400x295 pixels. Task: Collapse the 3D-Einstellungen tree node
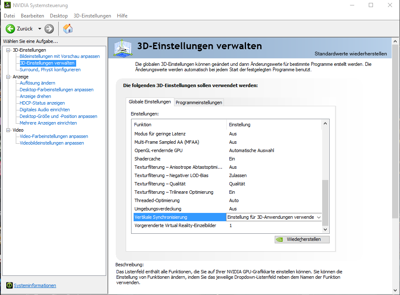click(x=8, y=50)
